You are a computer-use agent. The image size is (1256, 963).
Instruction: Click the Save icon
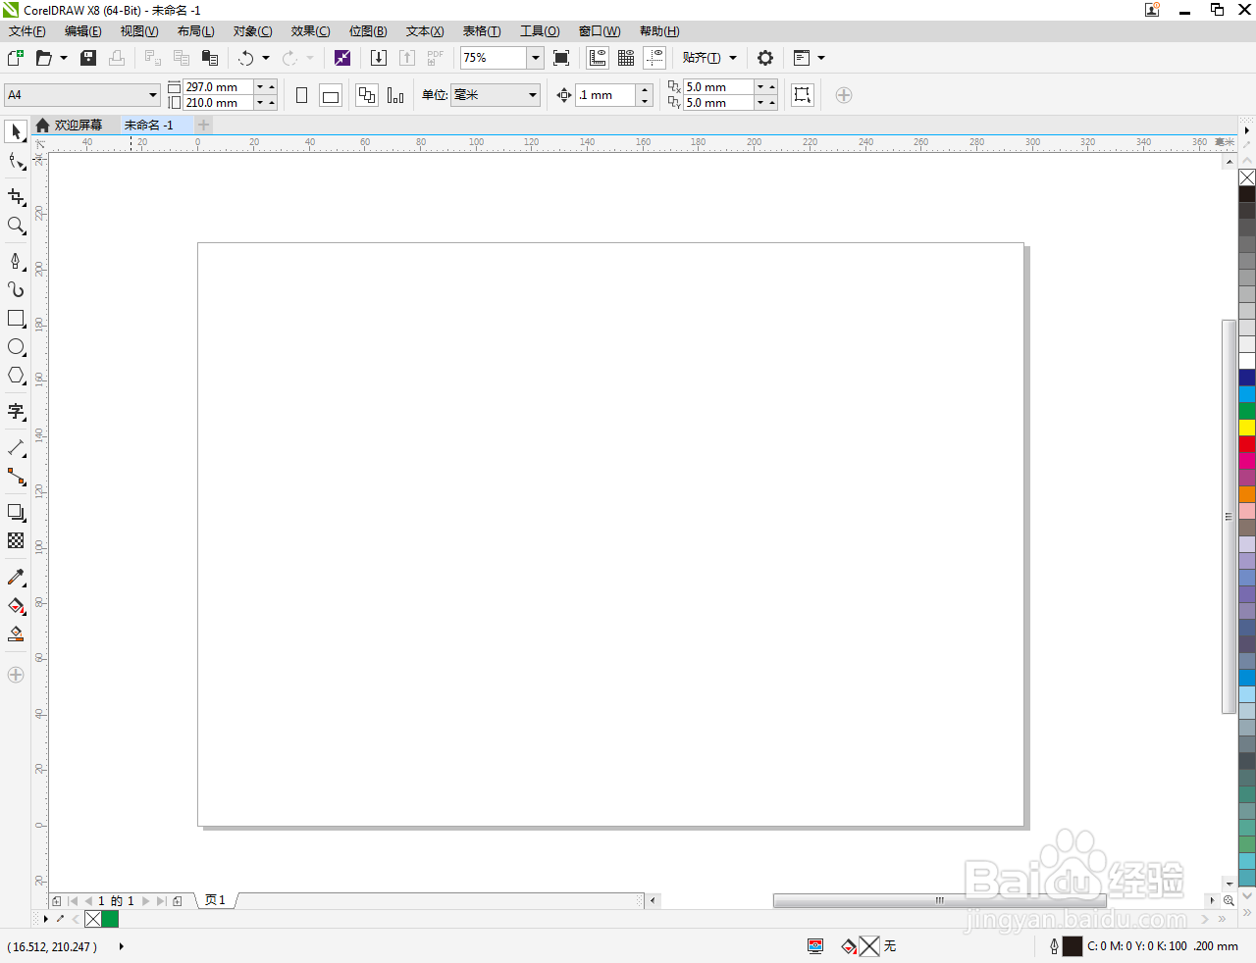(88, 58)
